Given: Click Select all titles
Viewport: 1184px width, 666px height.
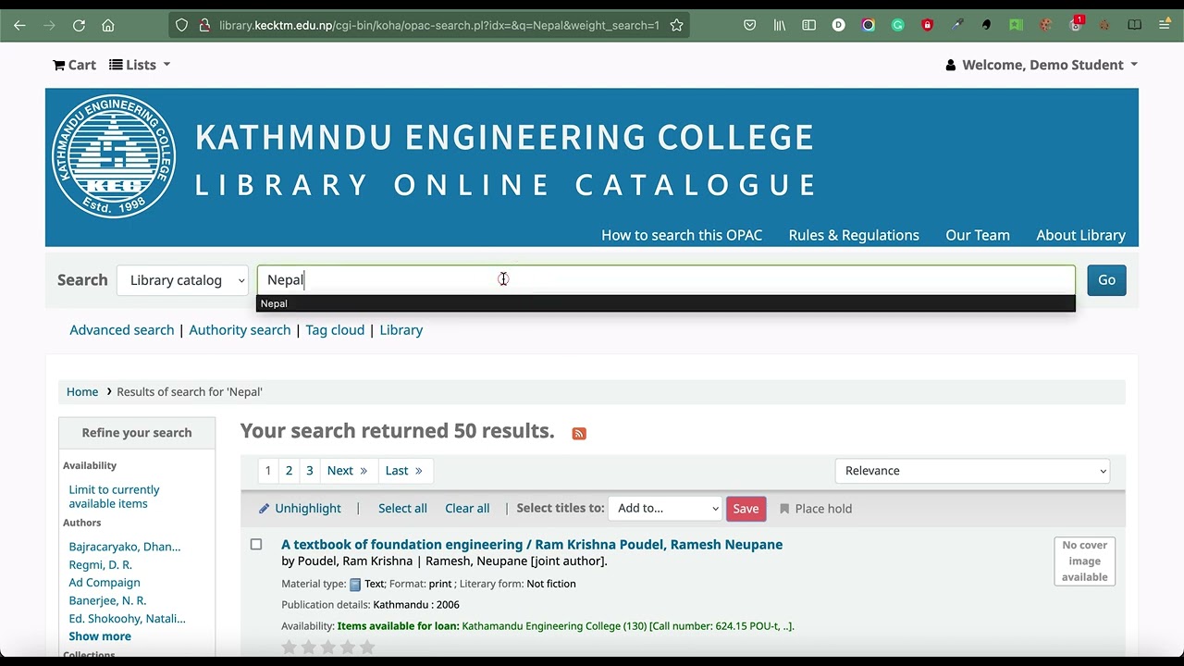Looking at the screenshot, I should pos(402,509).
